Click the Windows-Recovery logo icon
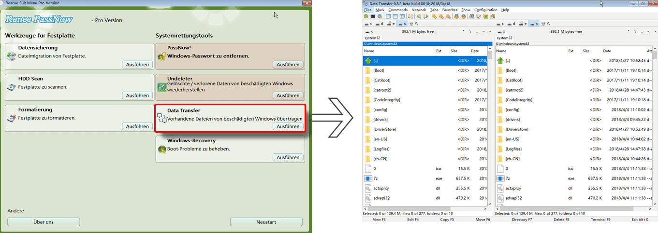The width and height of the screenshot is (658, 233). pyautogui.click(x=161, y=149)
